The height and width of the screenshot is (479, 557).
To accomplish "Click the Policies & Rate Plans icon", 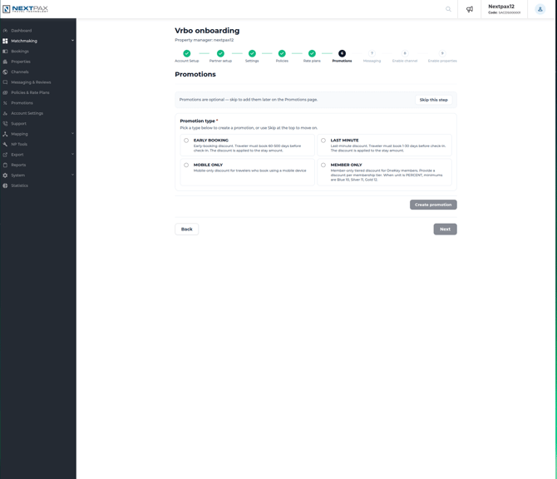I will pos(5,92).
